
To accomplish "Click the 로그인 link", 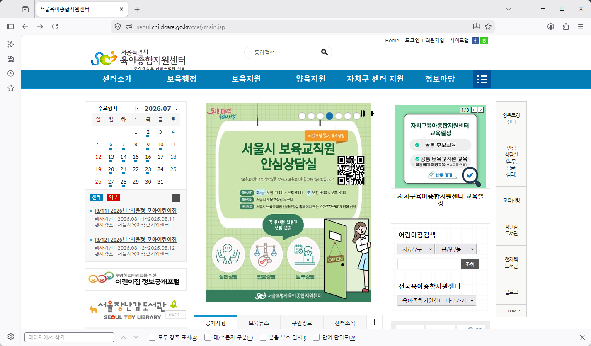I will [412, 40].
